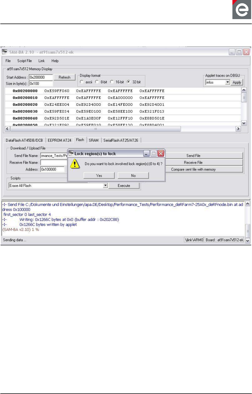Click the Size in byte(s) field
Screen dimensions: 252x394
point(41,83)
